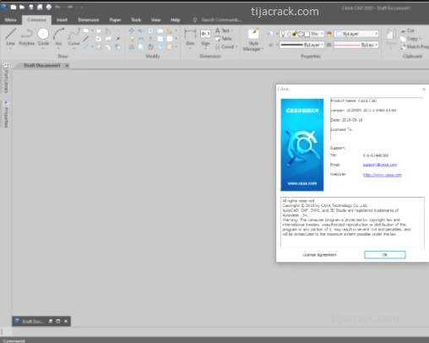Expand the Curve tool dropdown arrow

(x=73, y=49)
